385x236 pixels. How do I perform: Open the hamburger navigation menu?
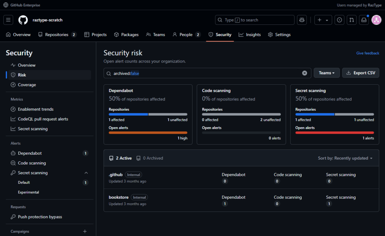point(8,20)
